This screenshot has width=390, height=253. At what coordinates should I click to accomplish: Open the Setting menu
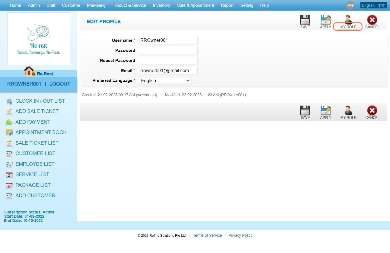tap(247, 5)
